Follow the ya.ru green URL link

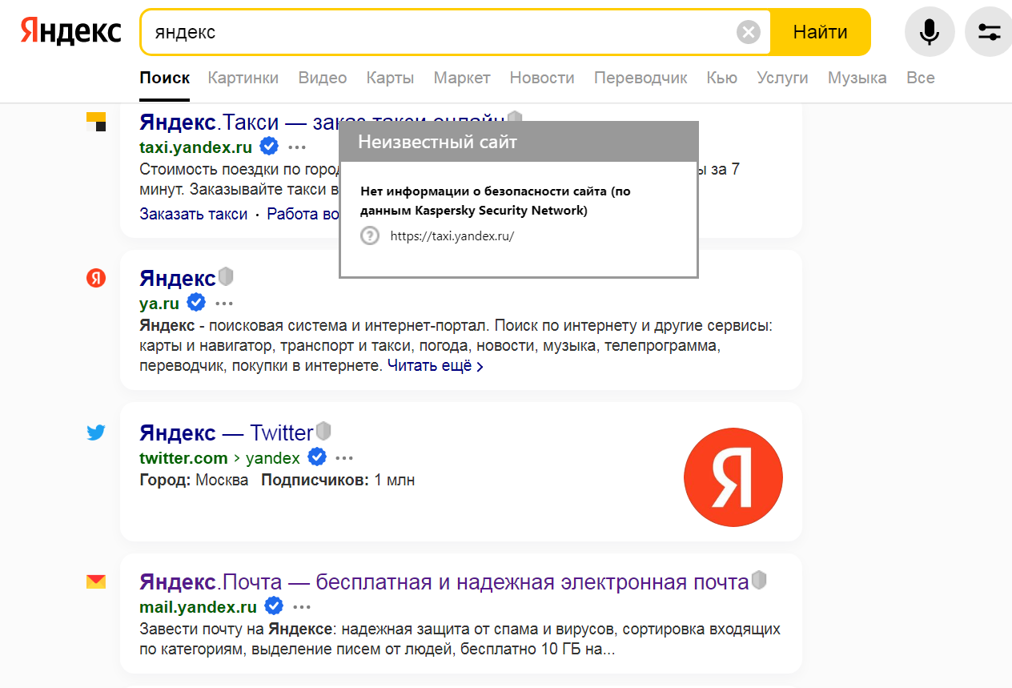159,304
